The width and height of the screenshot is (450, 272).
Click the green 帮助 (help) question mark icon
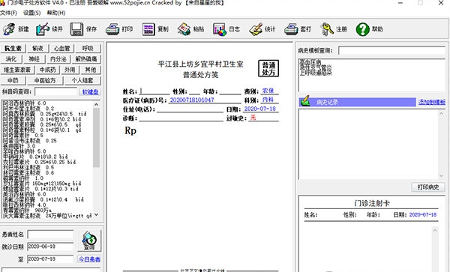point(362,29)
